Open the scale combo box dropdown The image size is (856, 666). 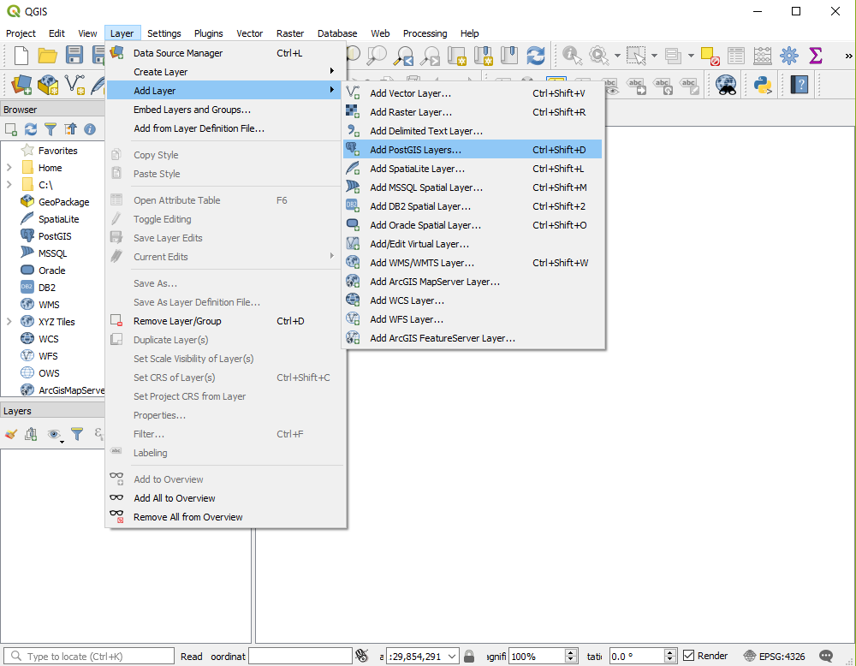coord(452,657)
